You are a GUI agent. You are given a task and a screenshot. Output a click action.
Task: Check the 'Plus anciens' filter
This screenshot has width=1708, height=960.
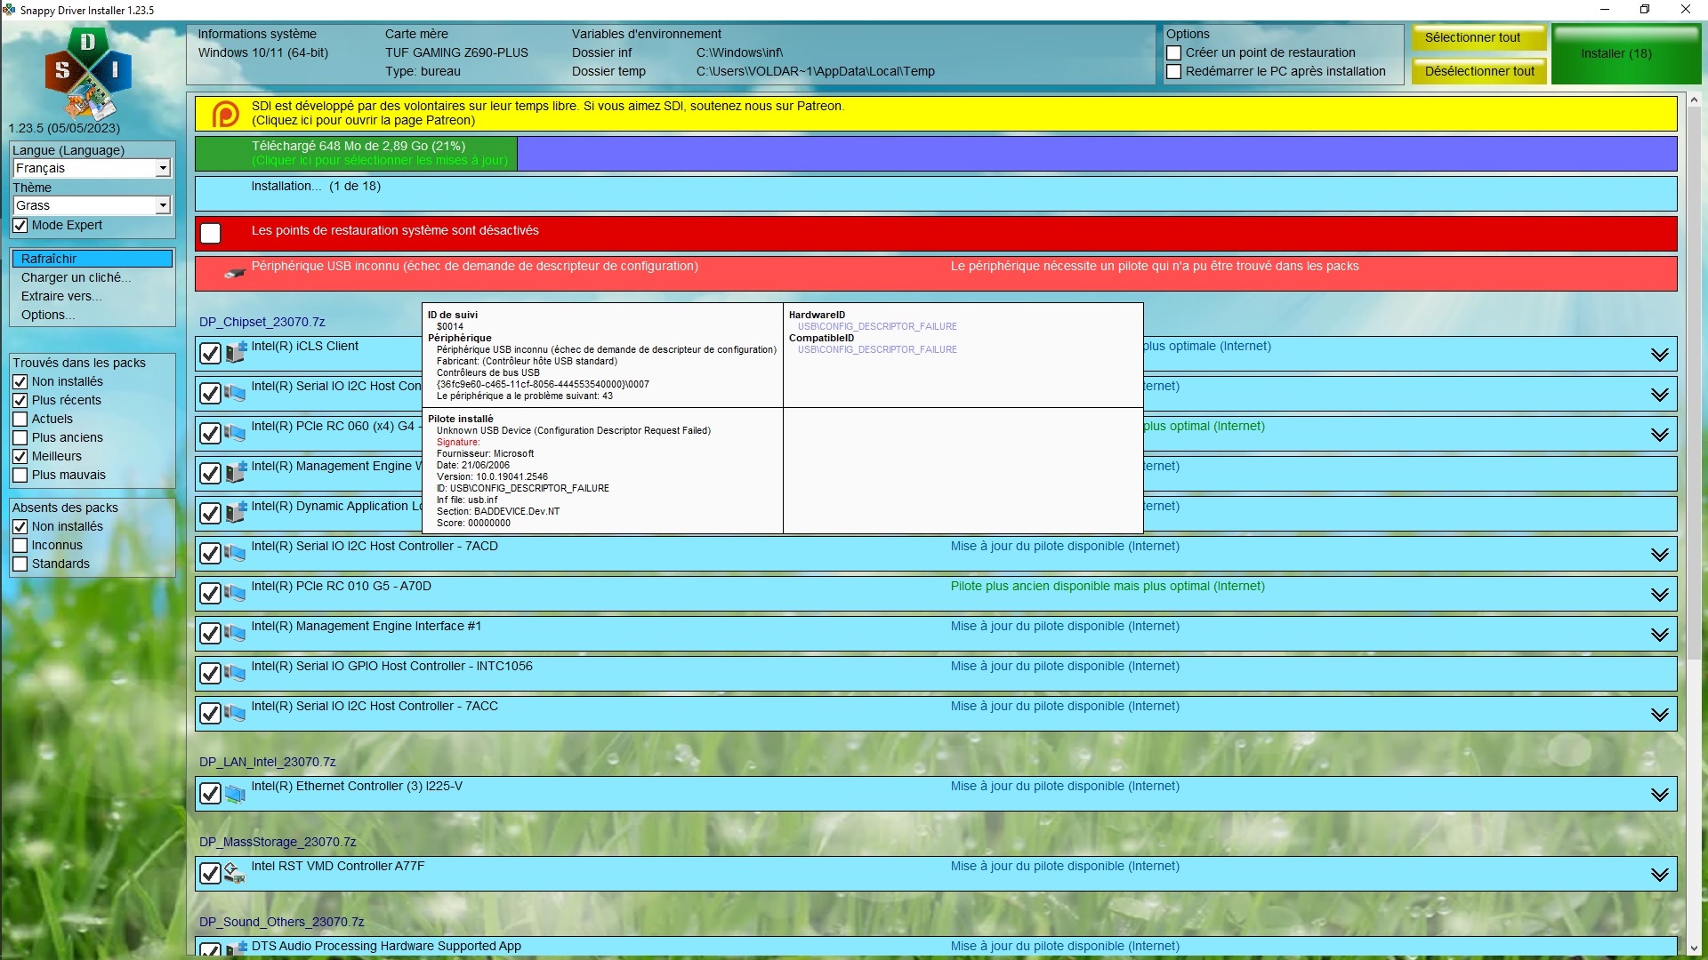click(x=20, y=437)
